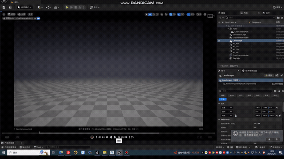The height and width of the screenshot is (159, 284).
Task: Click the yellow Play button in toolbar
Action: 67,8
